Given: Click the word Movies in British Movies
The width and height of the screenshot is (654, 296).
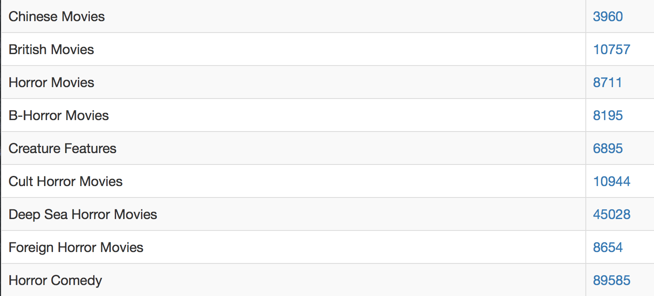Looking at the screenshot, I should 72,49.
